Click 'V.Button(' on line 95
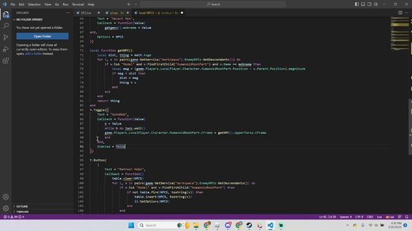The height and width of the screenshot is (231, 412). [98, 160]
